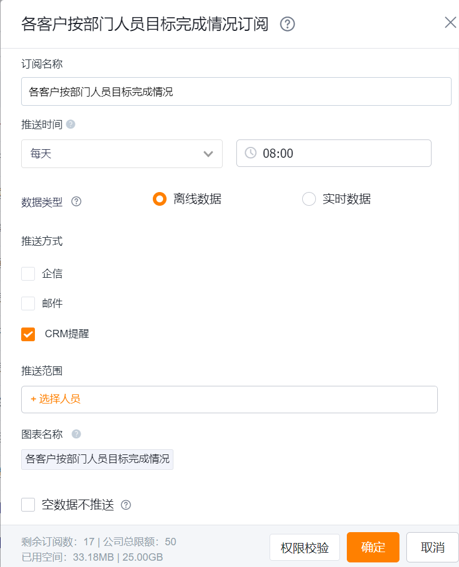The height and width of the screenshot is (567, 459).
Task: Enable the 空数据不推送 option
Action: click(28, 505)
